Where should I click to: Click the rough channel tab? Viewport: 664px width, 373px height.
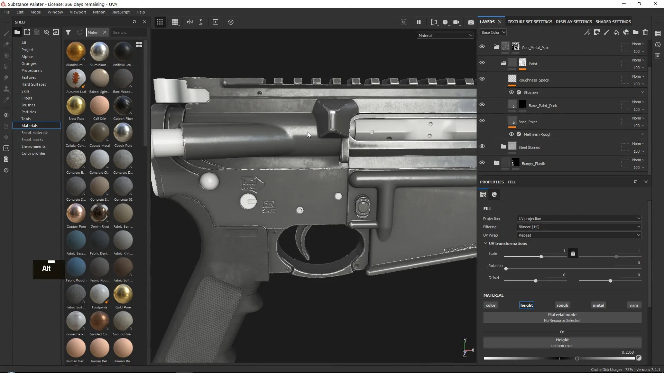(562, 305)
